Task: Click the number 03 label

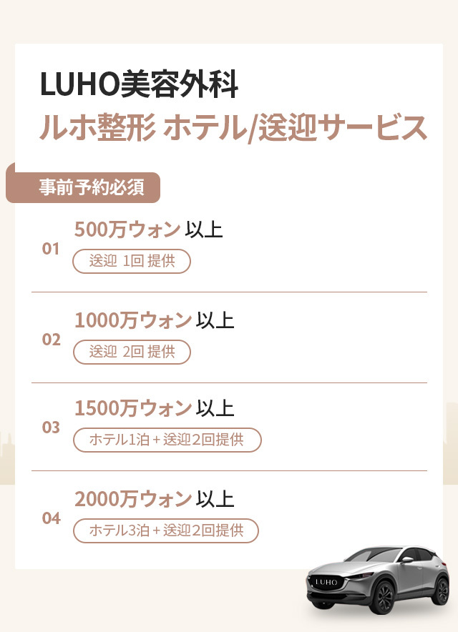Action: tap(51, 428)
